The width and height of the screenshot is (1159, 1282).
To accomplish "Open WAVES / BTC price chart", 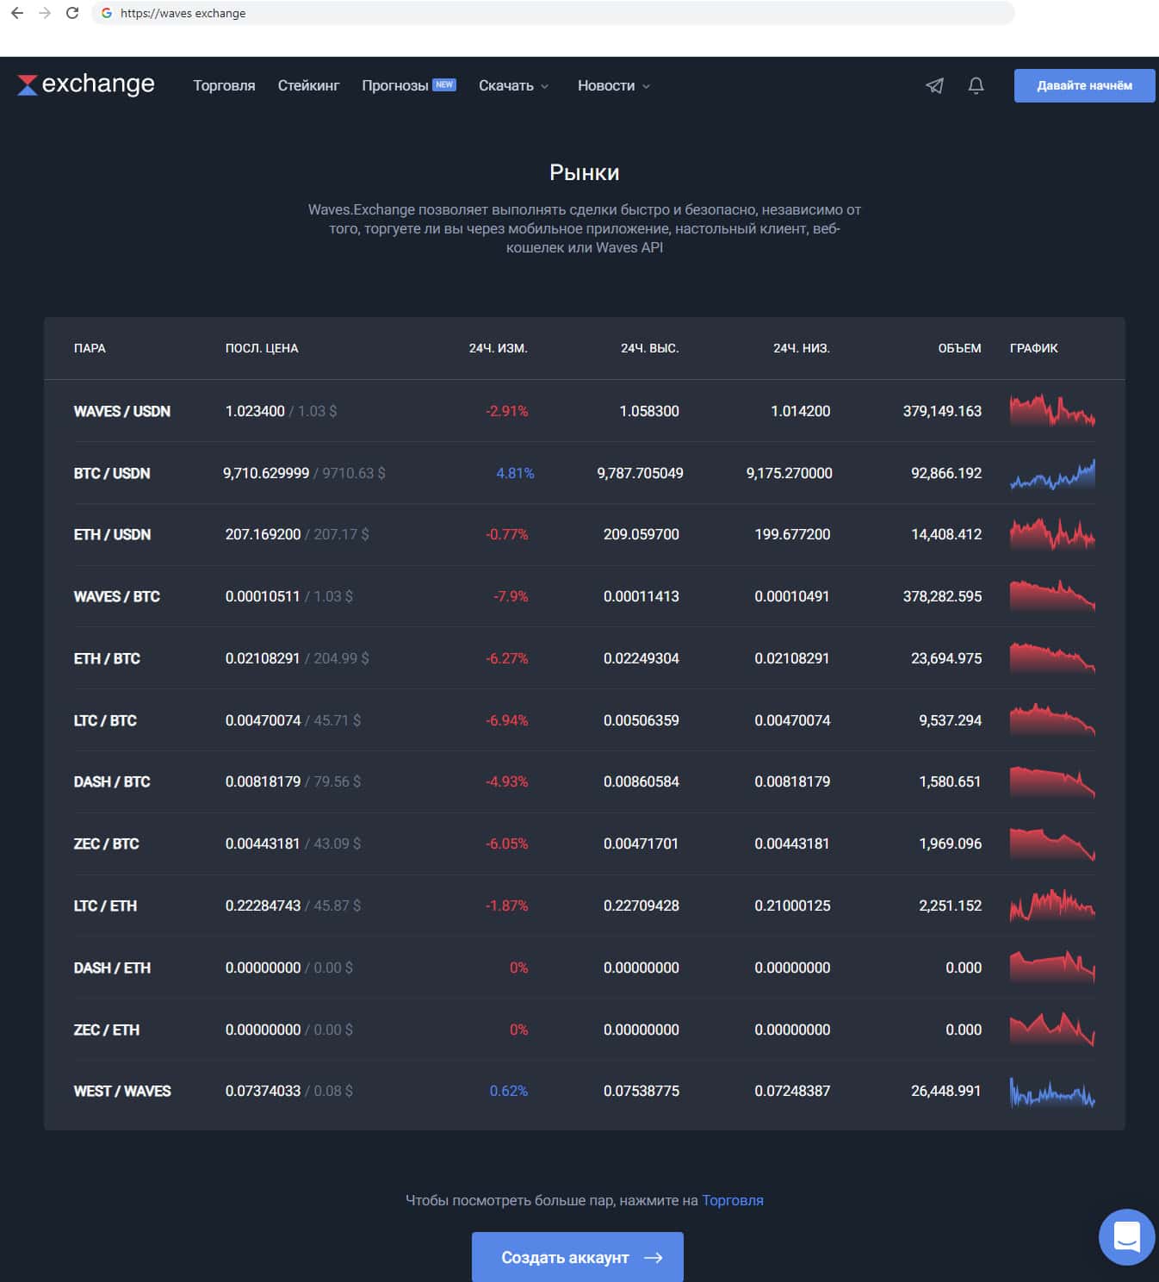I will 1052,596.
